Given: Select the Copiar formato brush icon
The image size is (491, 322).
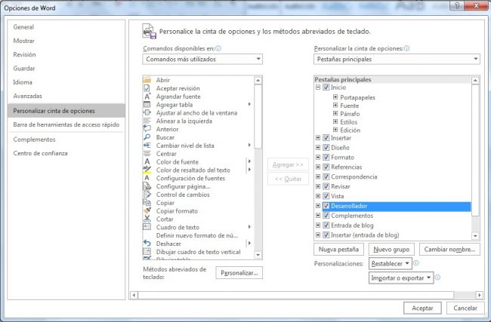Looking at the screenshot, I should tap(147, 210).
